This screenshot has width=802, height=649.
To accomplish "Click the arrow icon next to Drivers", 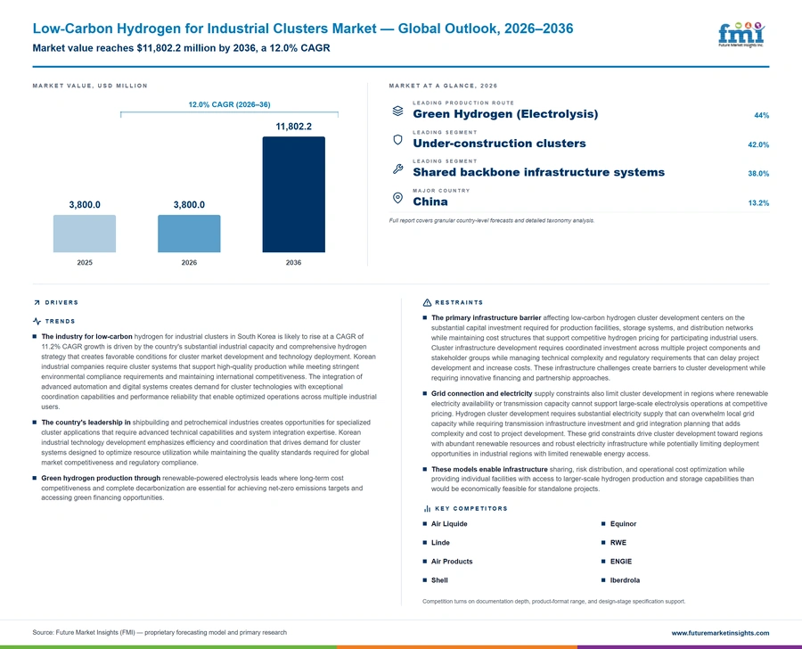I will point(37,302).
